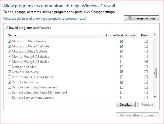Uncheck Public box on second Monitor ReadyNAS device

point(146,61)
